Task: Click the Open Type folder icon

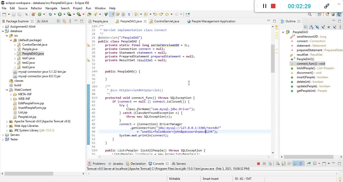Action: (89, 14)
